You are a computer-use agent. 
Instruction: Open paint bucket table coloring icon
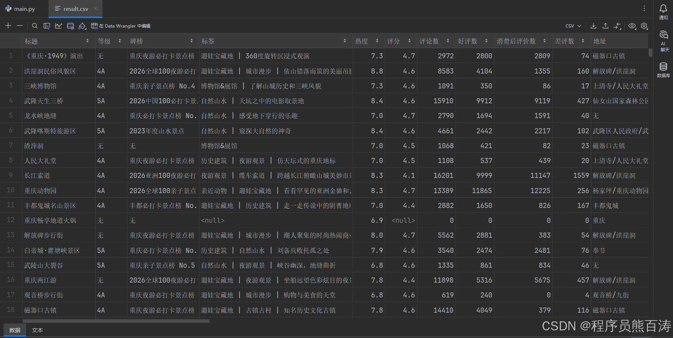point(82,26)
